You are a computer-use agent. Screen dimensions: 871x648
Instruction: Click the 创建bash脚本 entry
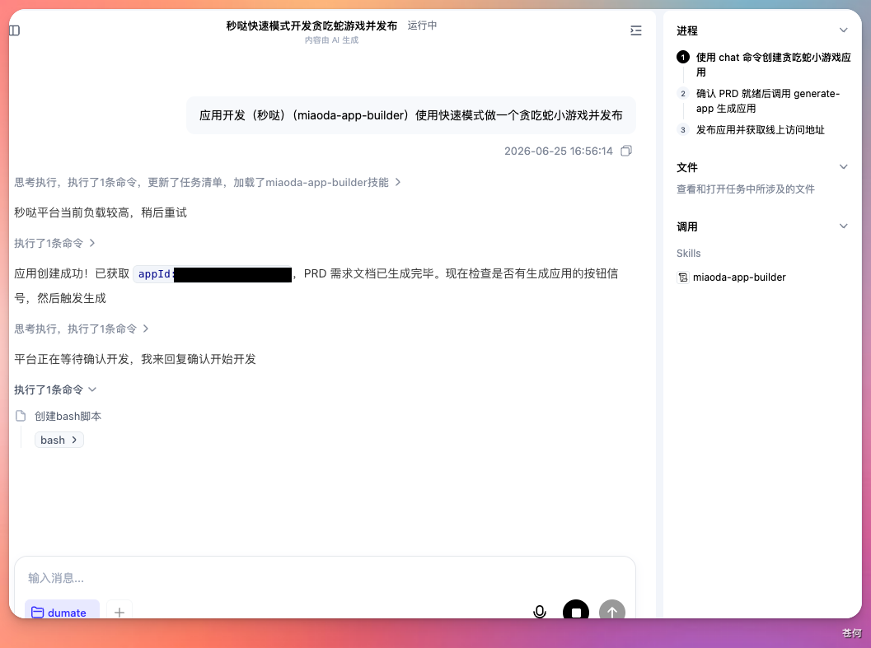[68, 416]
